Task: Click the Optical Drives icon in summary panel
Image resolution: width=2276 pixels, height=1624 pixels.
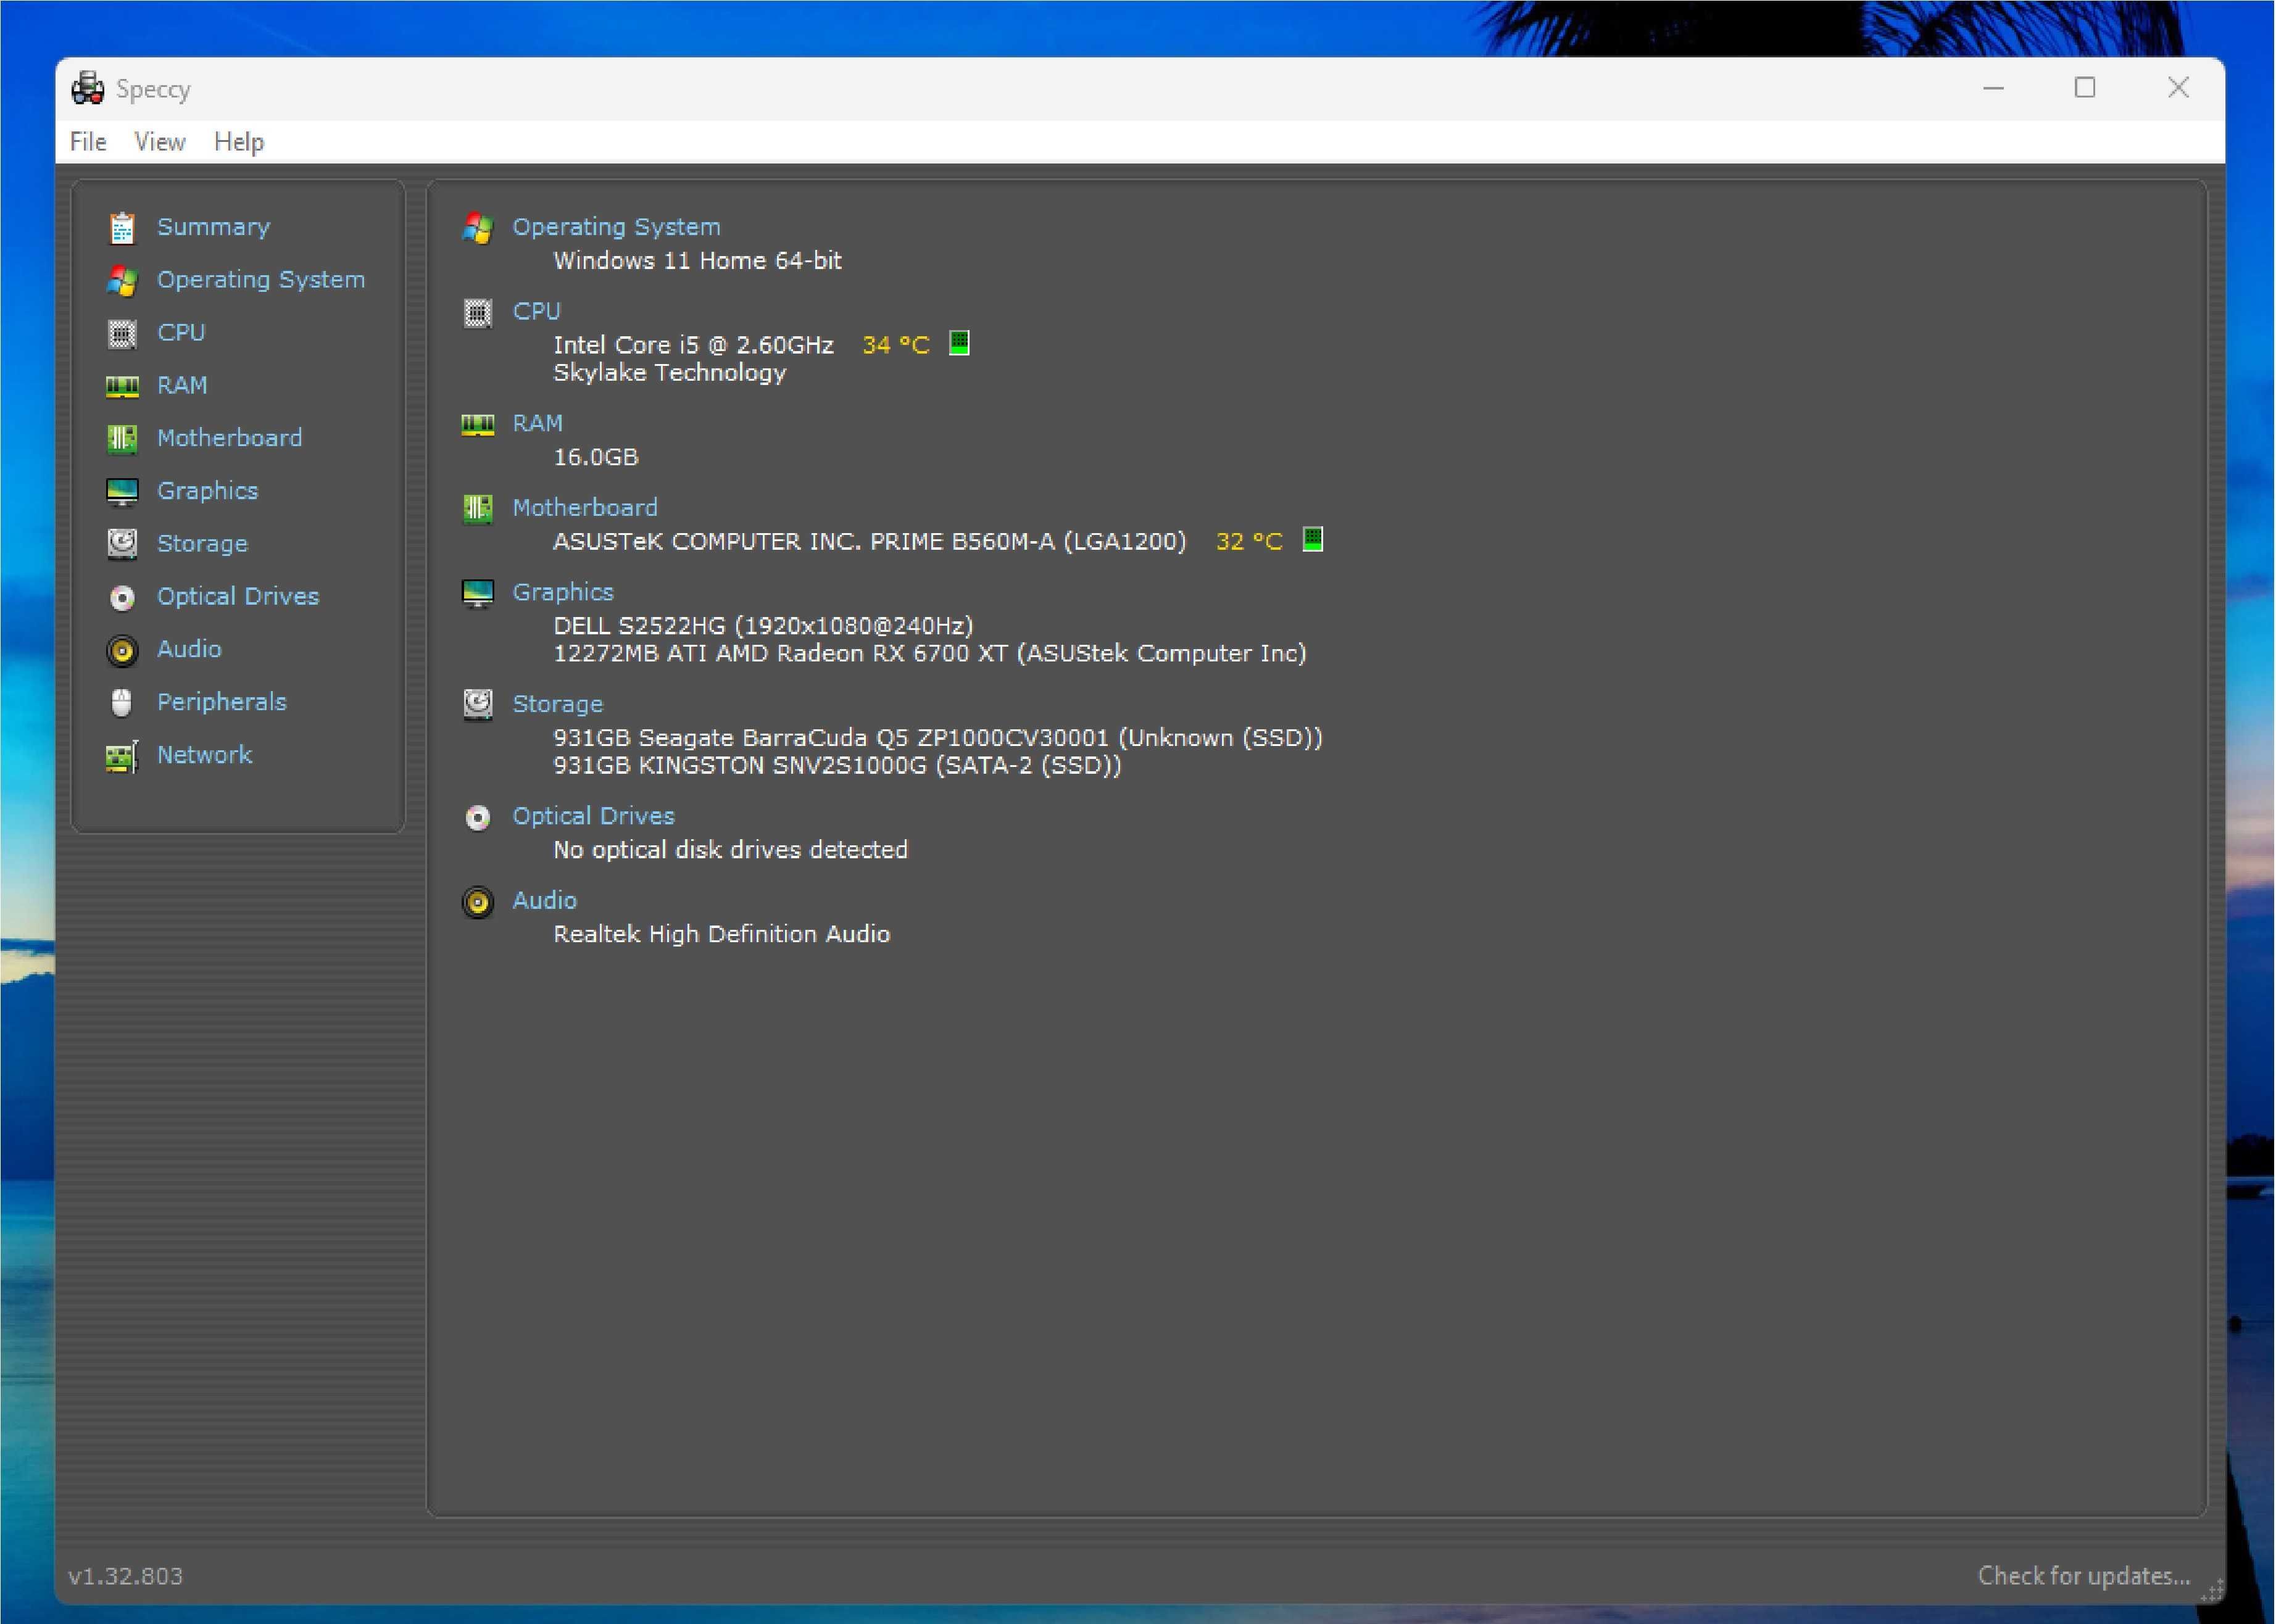Action: 478,818
